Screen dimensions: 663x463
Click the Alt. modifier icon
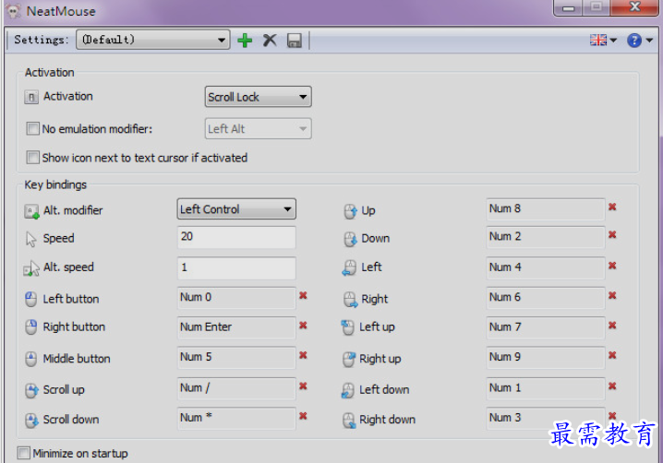(x=31, y=211)
